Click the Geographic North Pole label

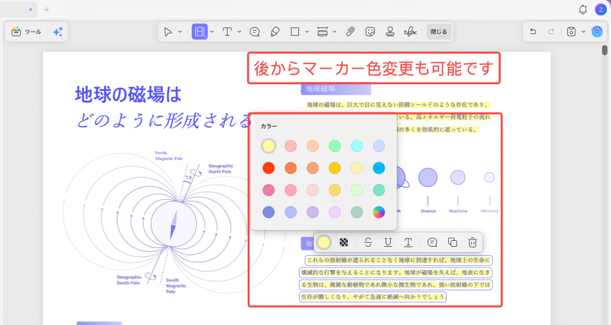click(x=221, y=168)
